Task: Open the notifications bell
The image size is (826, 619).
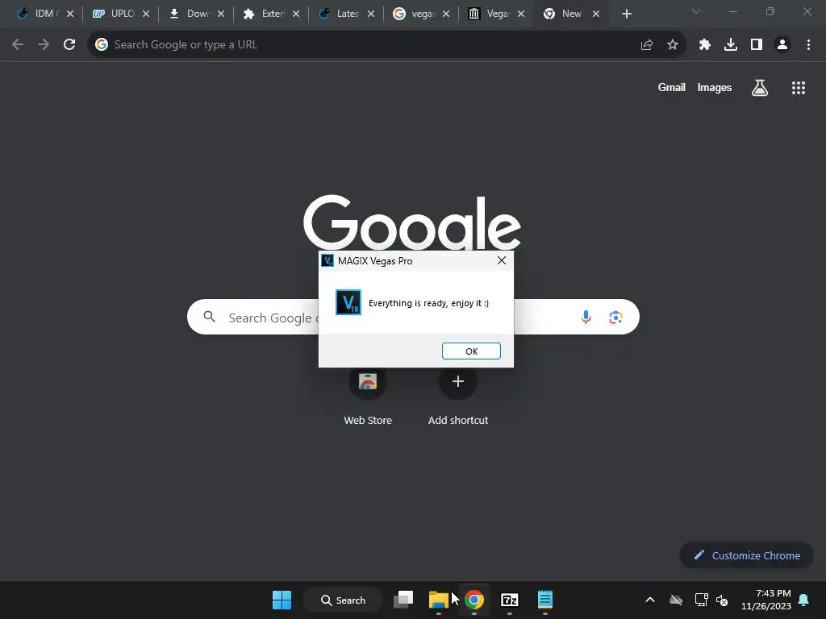Action: click(803, 600)
